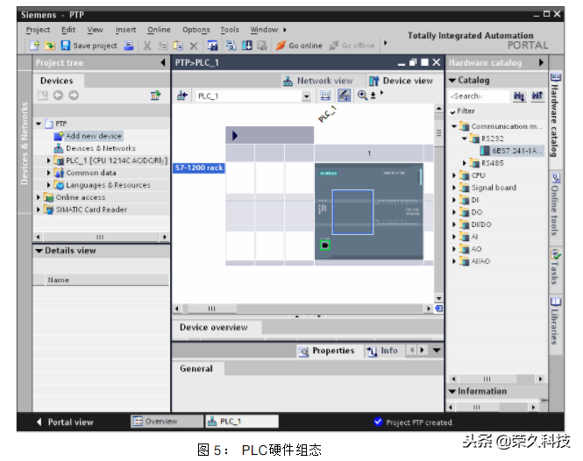
Task: Click Go online button
Action: tap(299, 46)
